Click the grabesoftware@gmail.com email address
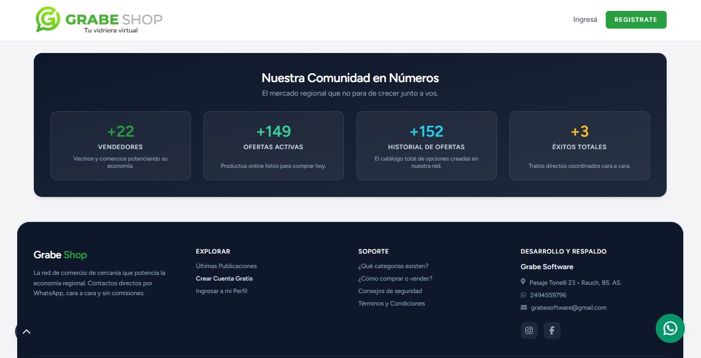 coord(569,308)
